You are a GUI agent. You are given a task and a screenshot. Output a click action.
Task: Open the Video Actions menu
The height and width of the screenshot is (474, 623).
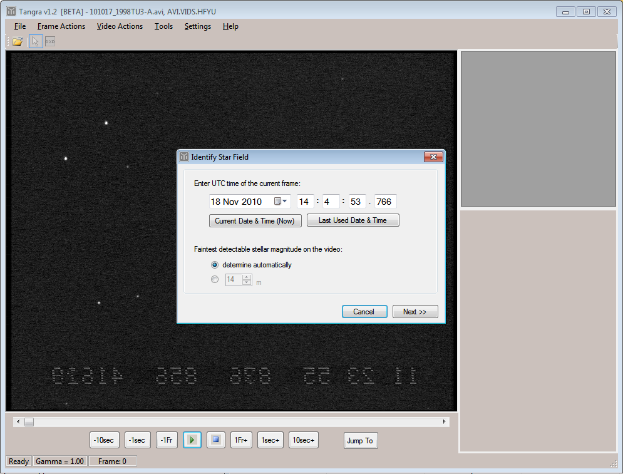tap(120, 26)
